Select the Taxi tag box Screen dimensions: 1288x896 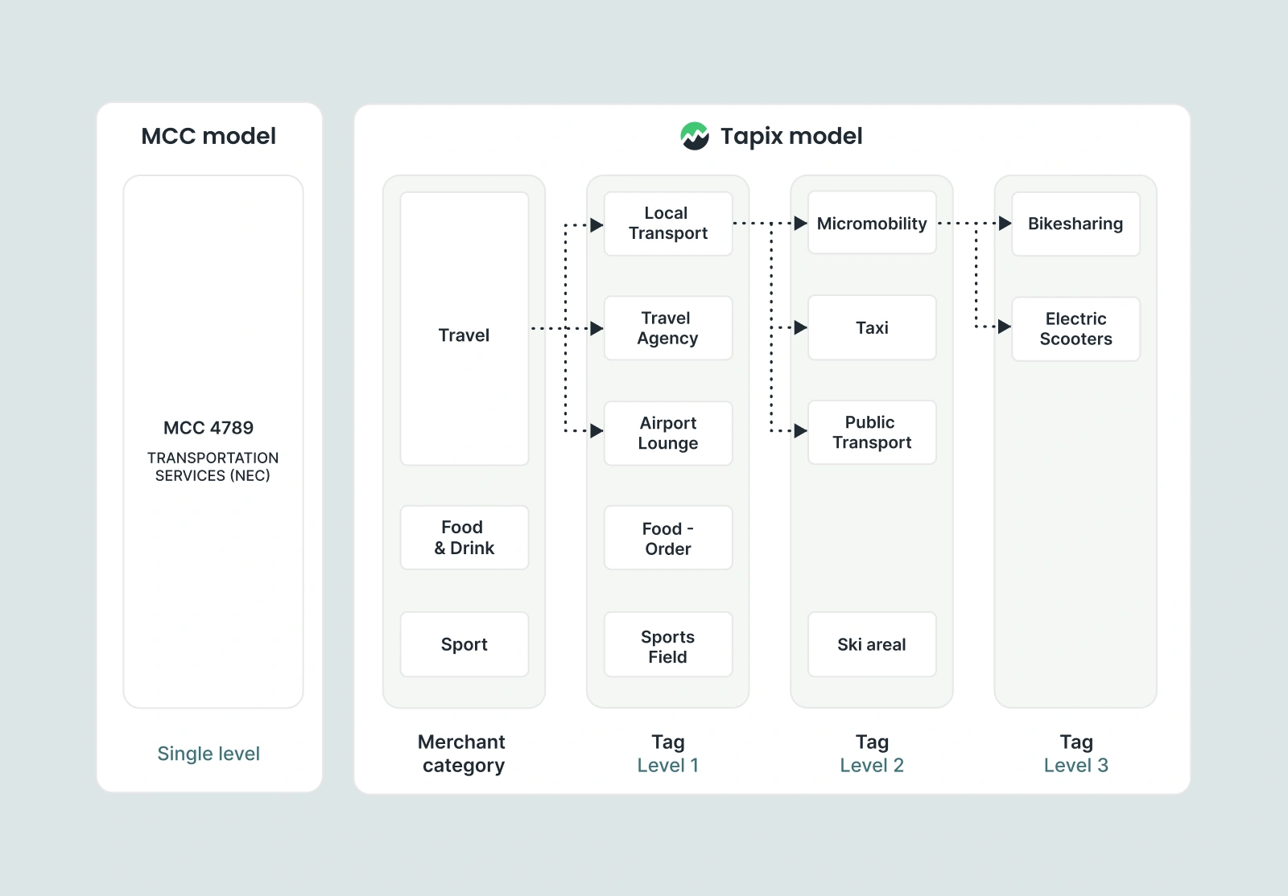coord(872,327)
